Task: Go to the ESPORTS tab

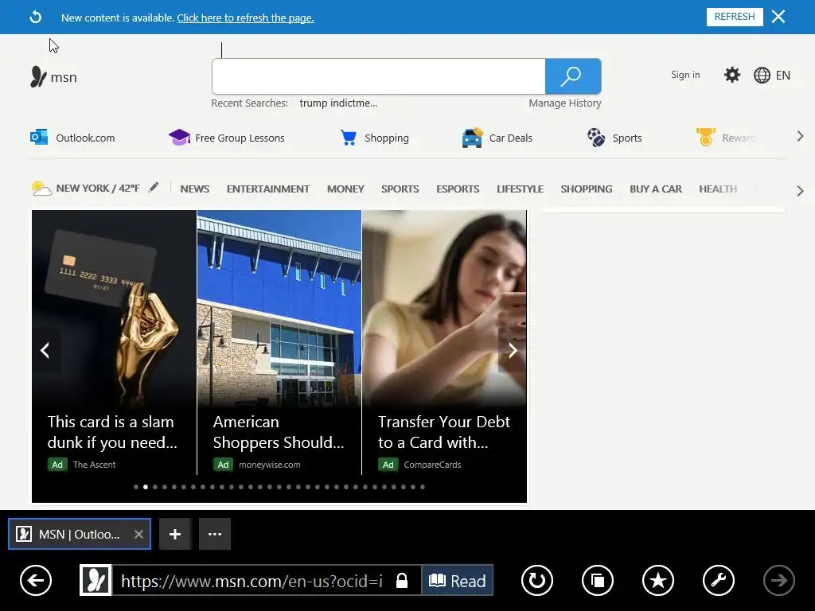Action: (458, 189)
